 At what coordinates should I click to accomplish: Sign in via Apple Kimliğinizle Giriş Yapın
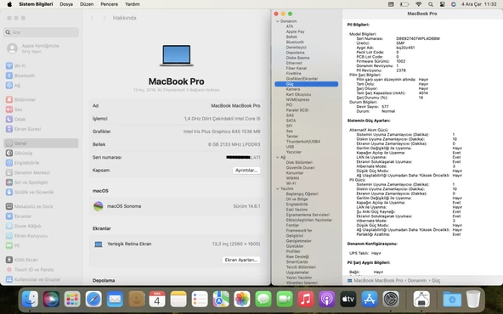tap(33, 48)
